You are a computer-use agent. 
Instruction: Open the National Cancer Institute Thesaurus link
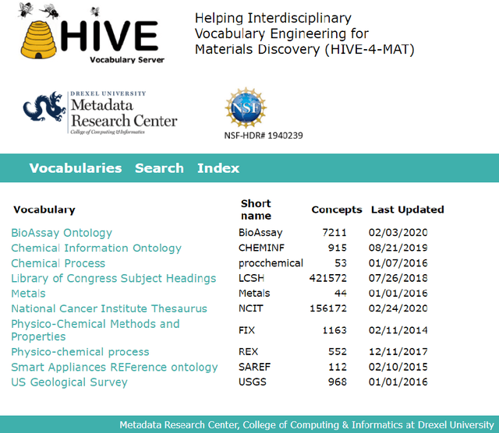pyautogui.click(x=109, y=308)
